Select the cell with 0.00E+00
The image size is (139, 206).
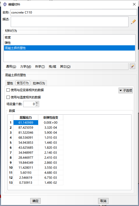coord(51,123)
